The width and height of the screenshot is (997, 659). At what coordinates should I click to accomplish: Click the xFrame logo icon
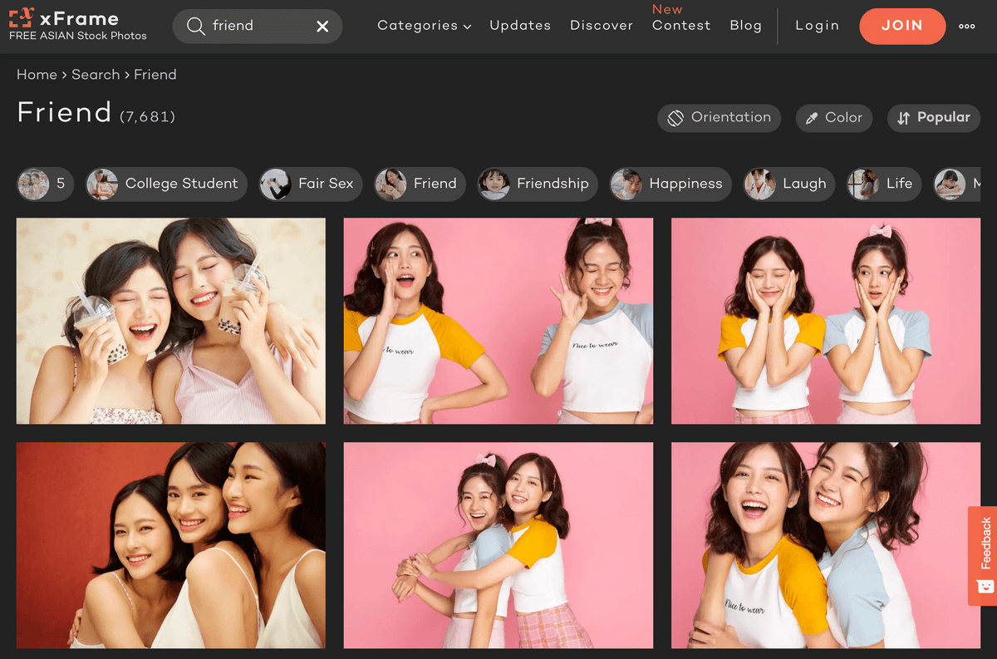click(x=22, y=18)
